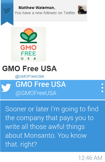Select the white GMO Free USA header title
The image size is (105, 162).
tap(41, 84)
